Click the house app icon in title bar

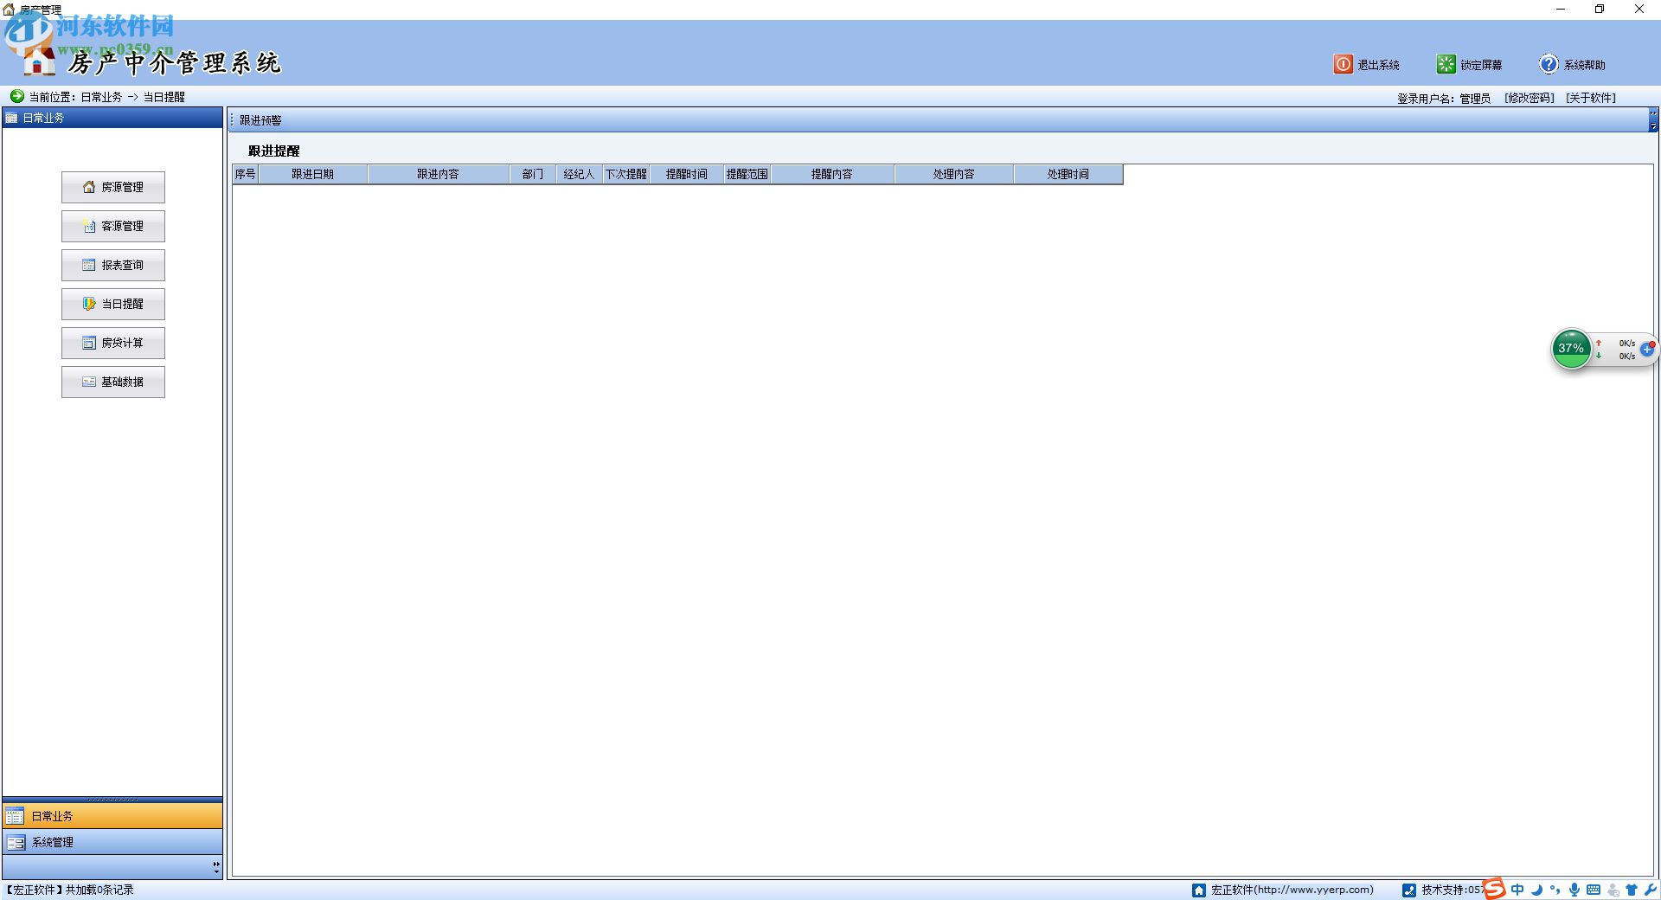click(x=10, y=10)
